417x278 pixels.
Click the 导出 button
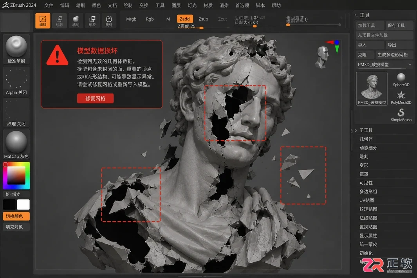point(399,45)
